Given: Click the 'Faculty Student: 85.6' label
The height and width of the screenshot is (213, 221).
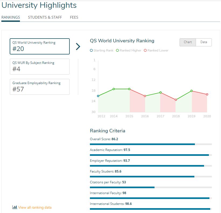Looking at the screenshot, I should 106,171.
